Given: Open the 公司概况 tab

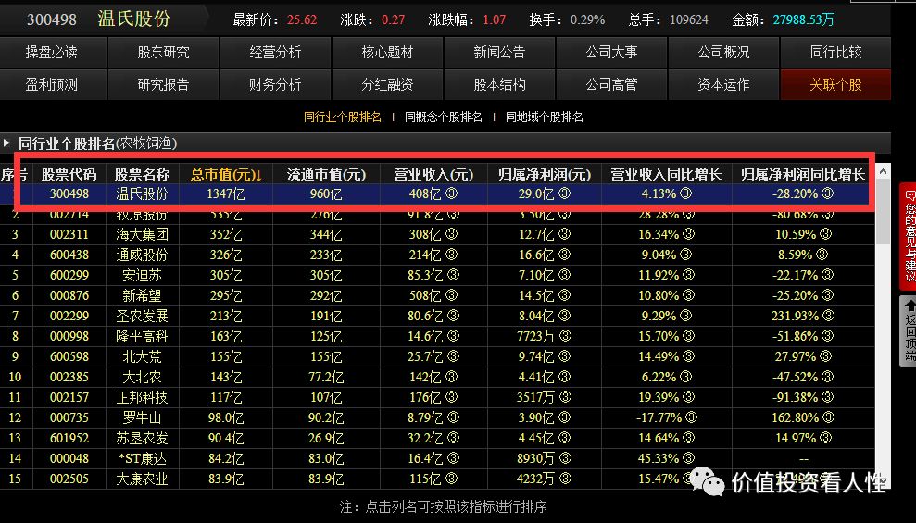Looking at the screenshot, I should pos(723,53).
